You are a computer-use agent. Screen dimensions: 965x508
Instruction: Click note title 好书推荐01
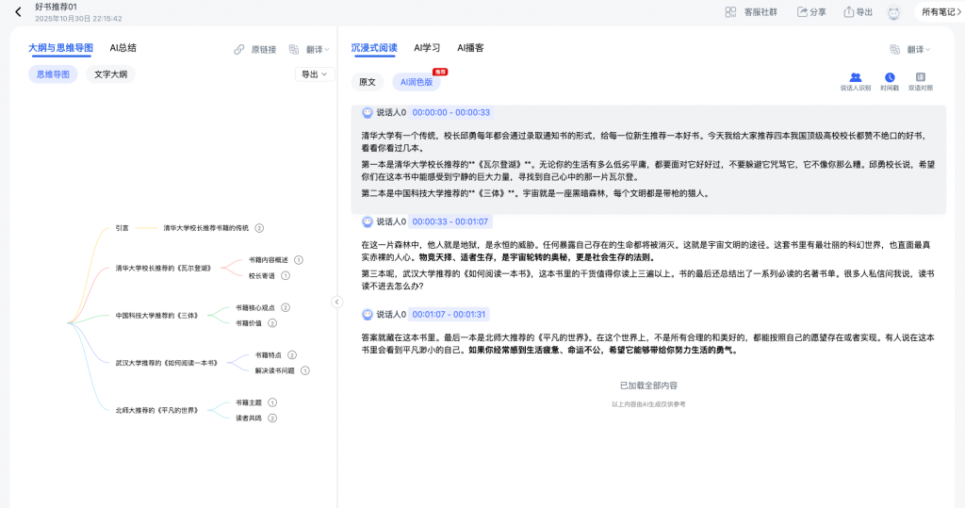pos(56,7)
